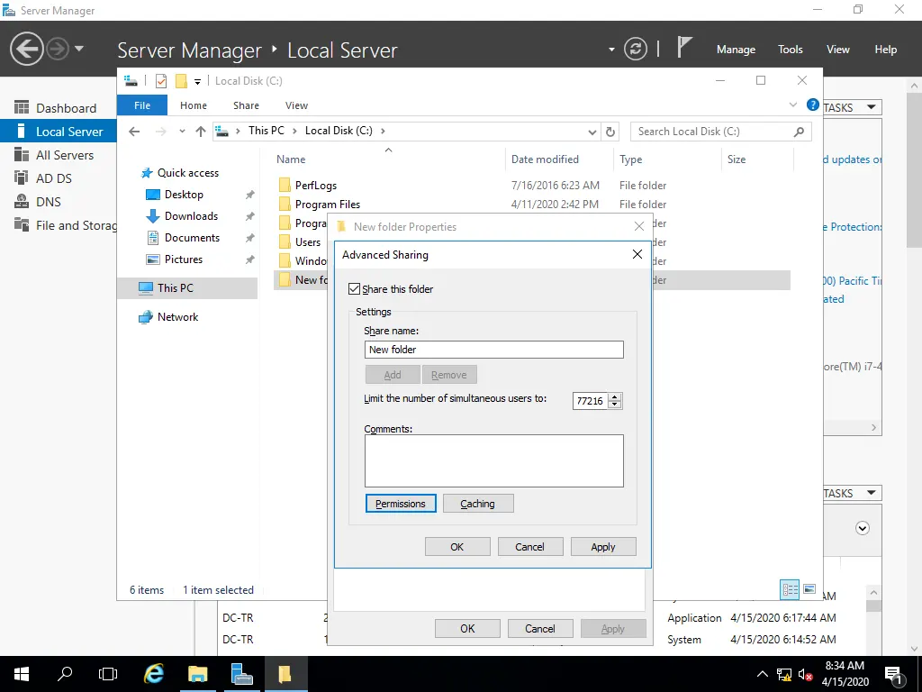This screenshot has width=922, height=692.
Task: Open the address bar history dropdown
Action: coord(592,132)
